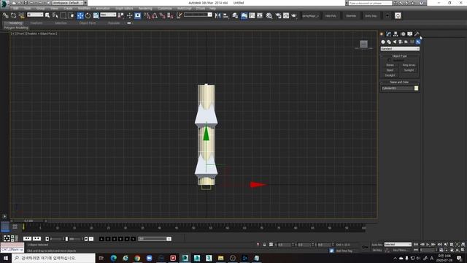467x263 pixels.
Task: Go to the start frame control
Action: coord(416,245)
